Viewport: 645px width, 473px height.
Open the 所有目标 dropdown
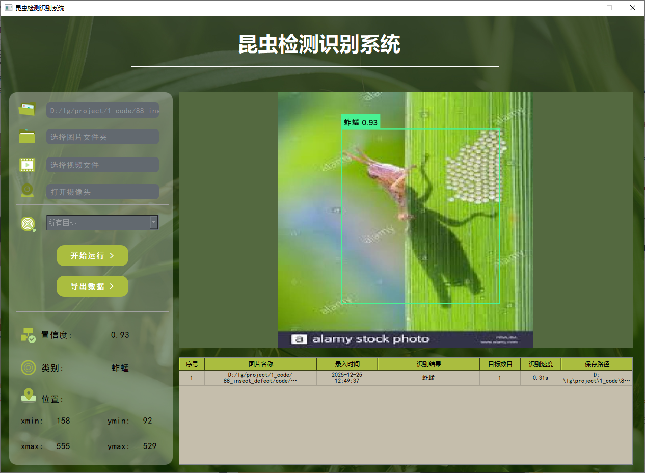point(102,222)
